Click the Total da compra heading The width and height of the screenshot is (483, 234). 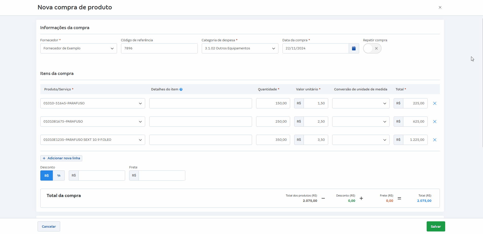[64, 196]
